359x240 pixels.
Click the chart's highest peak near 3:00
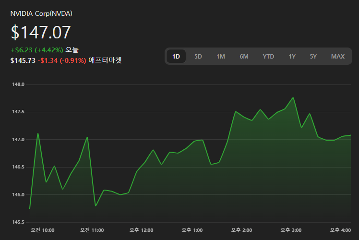tap(293, 98)
